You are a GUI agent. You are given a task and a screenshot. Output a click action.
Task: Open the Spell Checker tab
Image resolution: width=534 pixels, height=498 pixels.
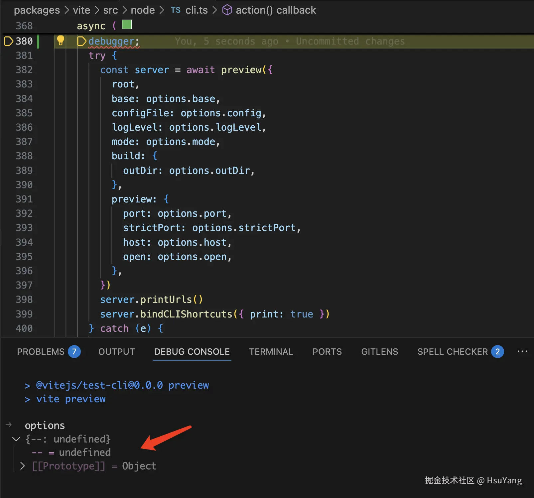click(x=453, y=352)
